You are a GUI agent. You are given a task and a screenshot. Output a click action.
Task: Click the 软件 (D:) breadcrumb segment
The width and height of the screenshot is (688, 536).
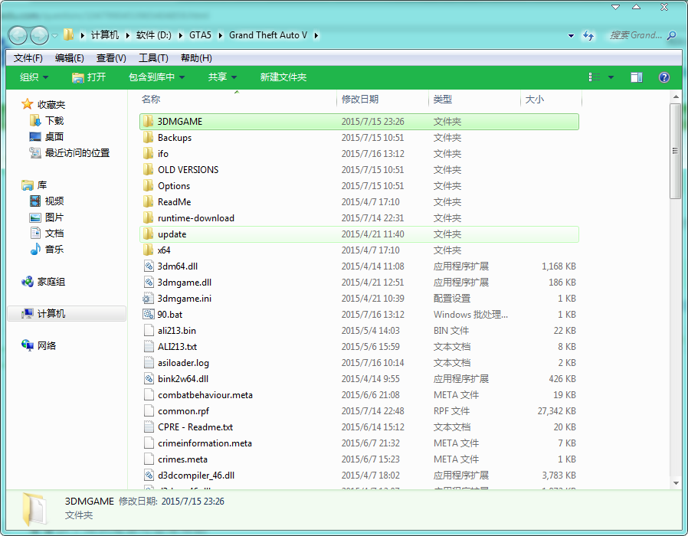[x=153, y=35]
